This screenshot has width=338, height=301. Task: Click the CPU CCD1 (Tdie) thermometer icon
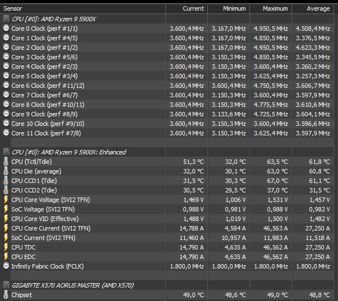coord(6,181)
